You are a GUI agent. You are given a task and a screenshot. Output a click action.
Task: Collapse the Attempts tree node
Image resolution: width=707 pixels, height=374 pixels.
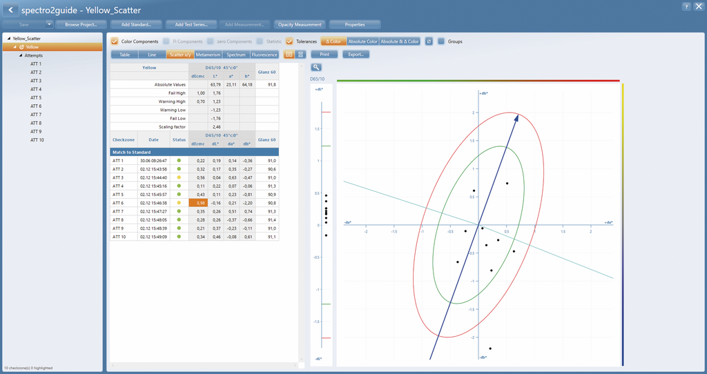point(21,55)
